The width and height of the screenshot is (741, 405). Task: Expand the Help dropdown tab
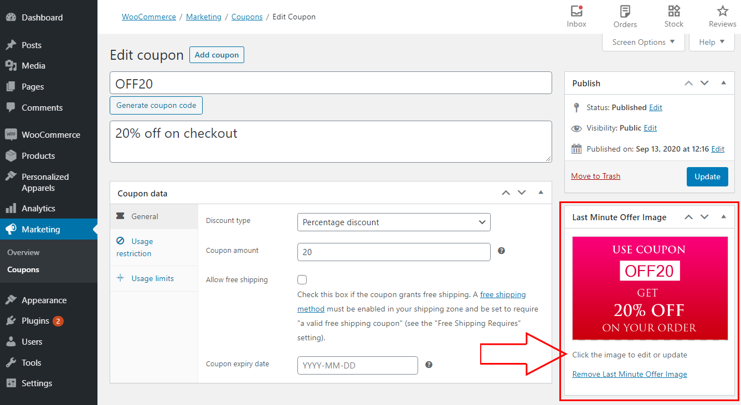coord(712,42)
